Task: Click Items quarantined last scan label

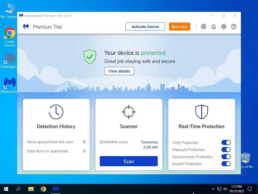Action: (x=50, y=142)
